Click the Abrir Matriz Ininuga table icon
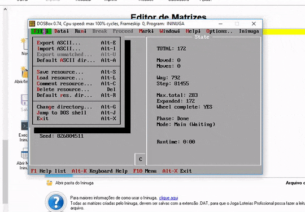The image size is (305, 212). (x=24, y=154)
